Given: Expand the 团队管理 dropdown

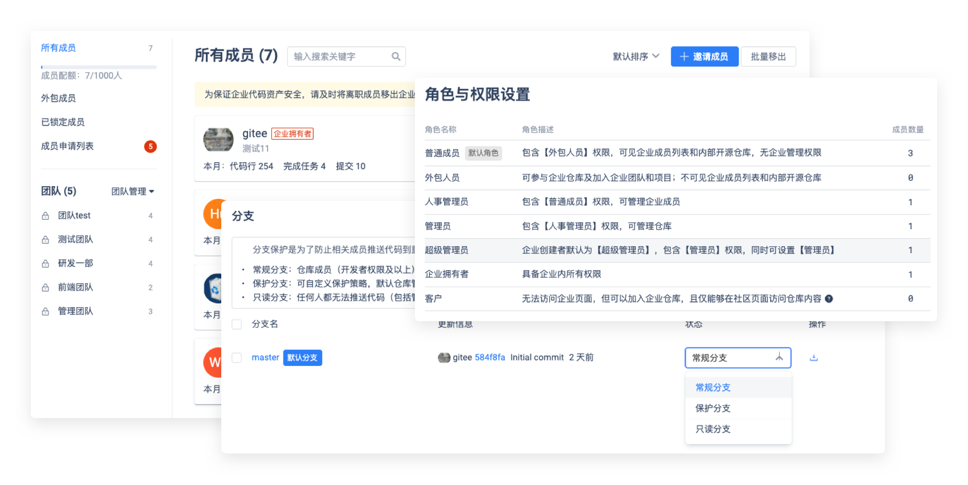Looking at the screenshot, I should pos(132,191).
